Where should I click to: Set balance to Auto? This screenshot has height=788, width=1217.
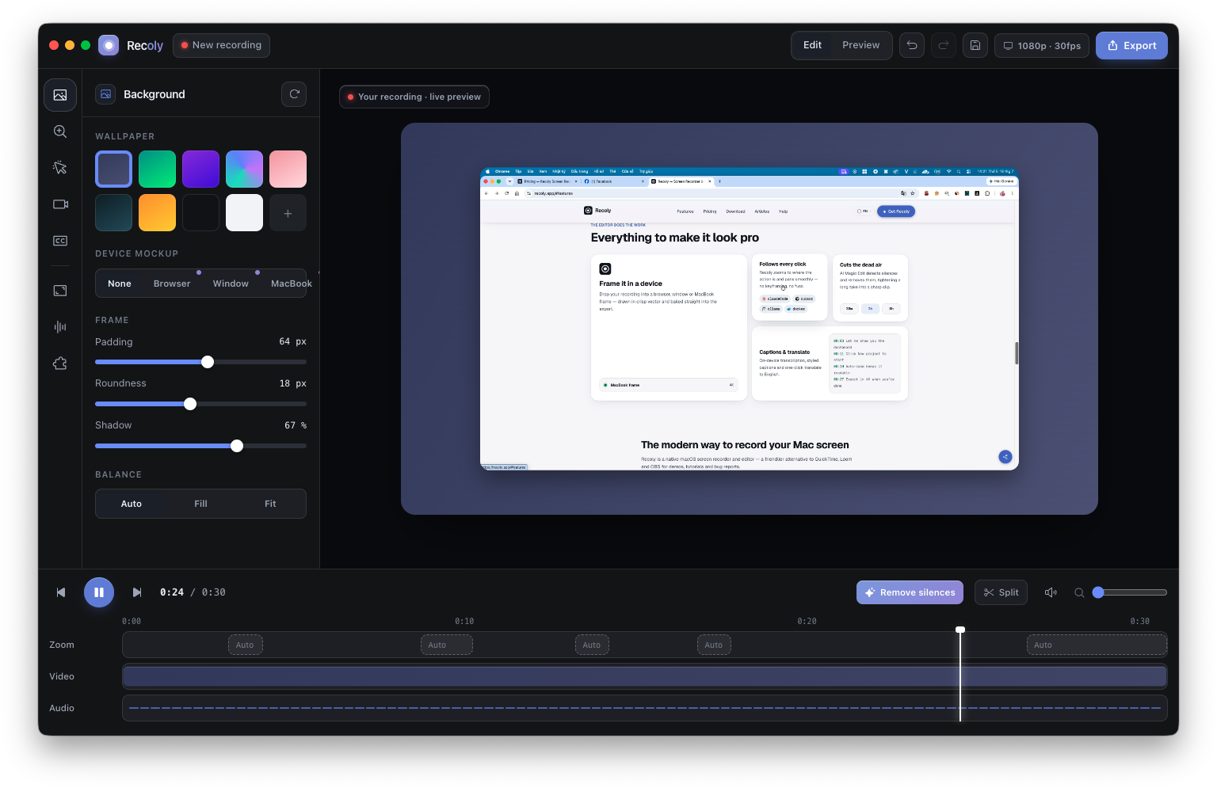[132, 504]
